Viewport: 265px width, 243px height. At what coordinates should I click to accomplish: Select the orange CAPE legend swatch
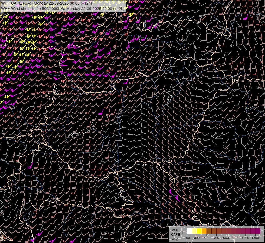tap(204, 231)
